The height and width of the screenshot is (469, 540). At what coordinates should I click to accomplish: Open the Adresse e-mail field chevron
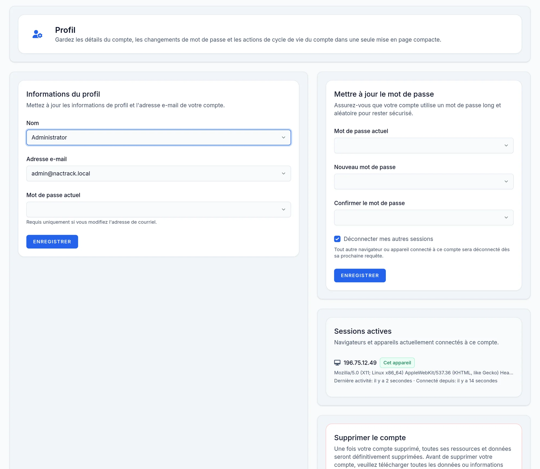283,173
